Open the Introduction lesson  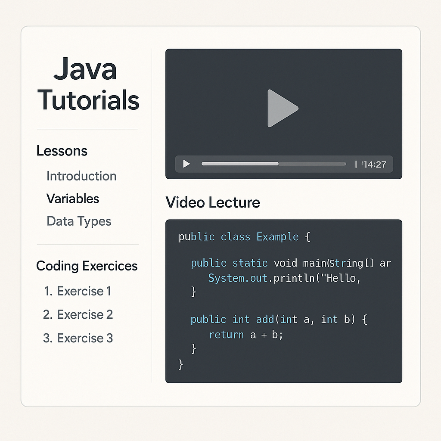(x=81, y=176)
